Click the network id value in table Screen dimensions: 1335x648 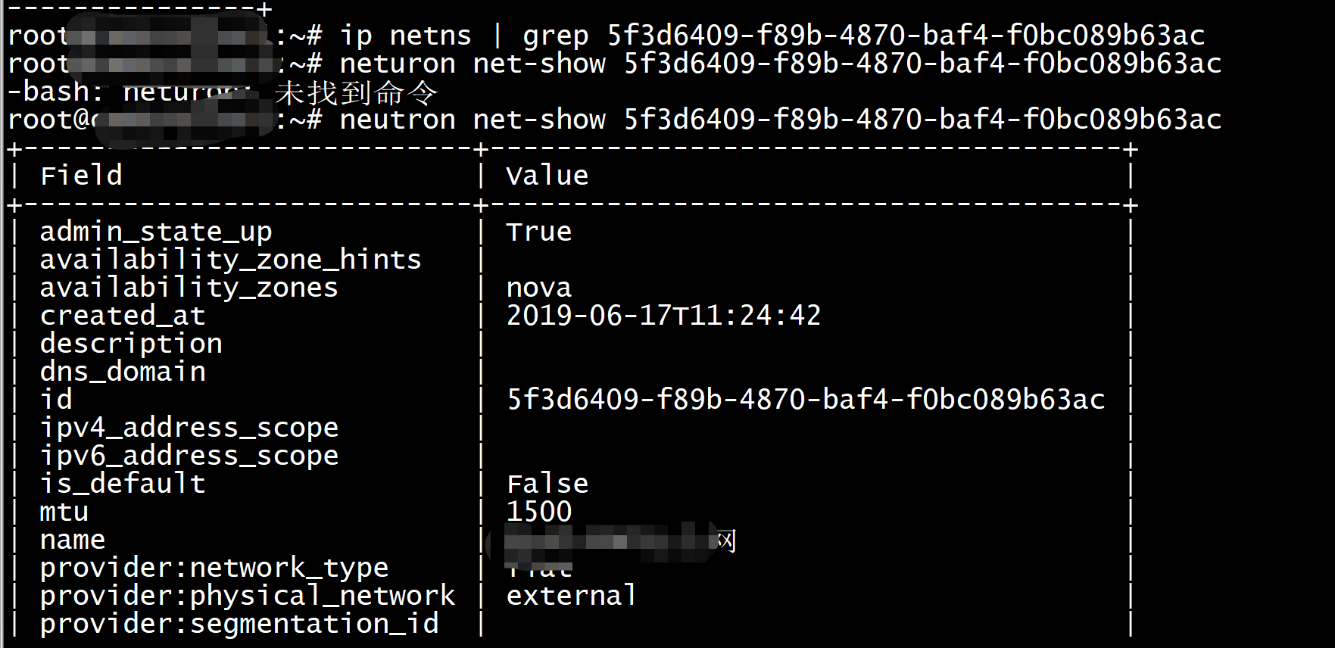tap(806, 400)
